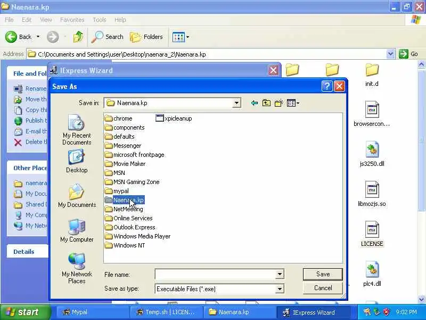Open the Windows start menu

point(25,312)
